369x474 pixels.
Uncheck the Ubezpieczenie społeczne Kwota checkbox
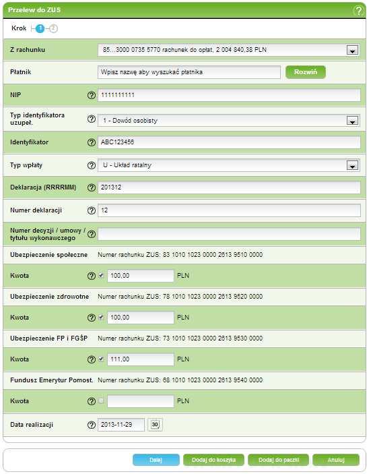click(101, 275)
